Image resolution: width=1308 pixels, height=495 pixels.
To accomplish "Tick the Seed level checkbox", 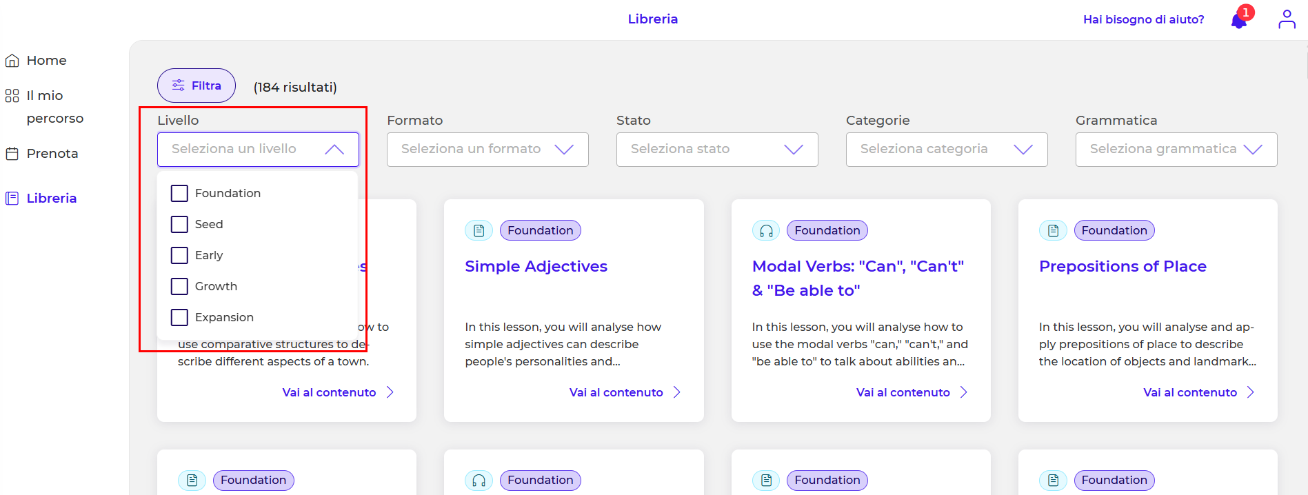I will click(179, 225).
